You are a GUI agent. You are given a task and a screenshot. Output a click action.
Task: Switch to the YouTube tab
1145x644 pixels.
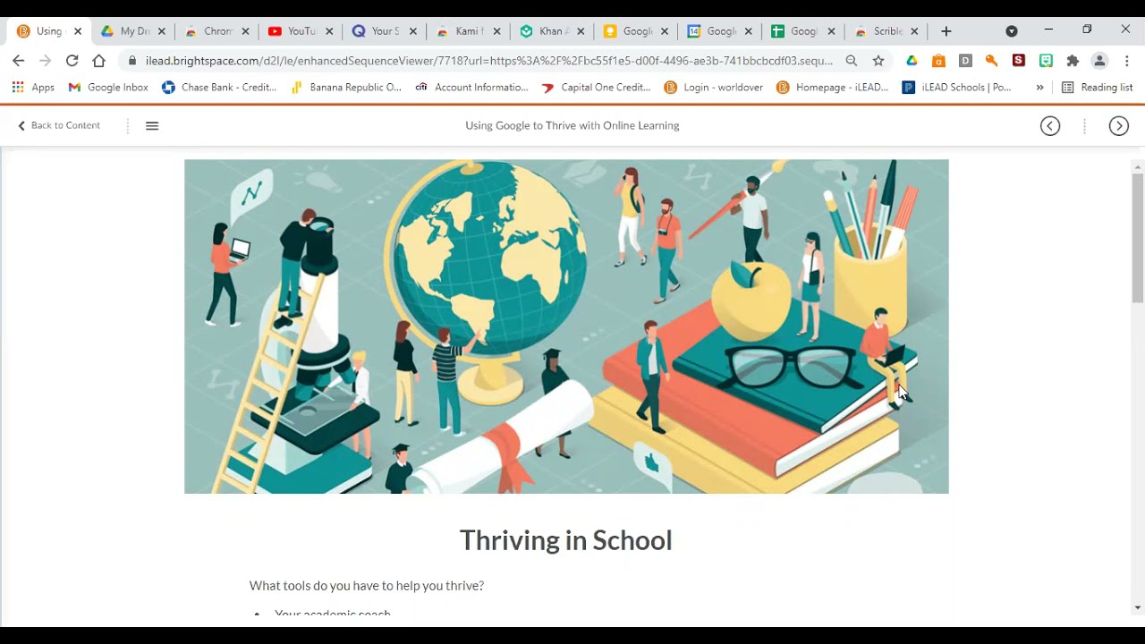301,31
